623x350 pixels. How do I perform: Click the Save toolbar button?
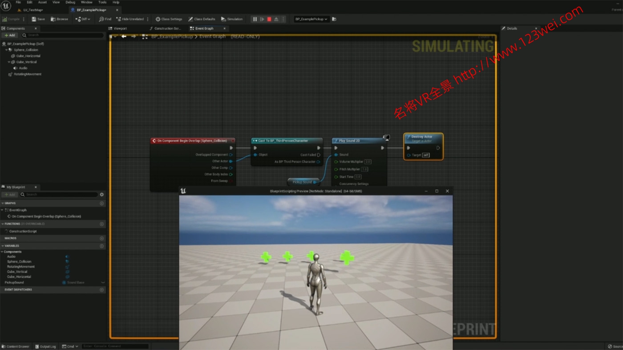click(x=38, y=19)
